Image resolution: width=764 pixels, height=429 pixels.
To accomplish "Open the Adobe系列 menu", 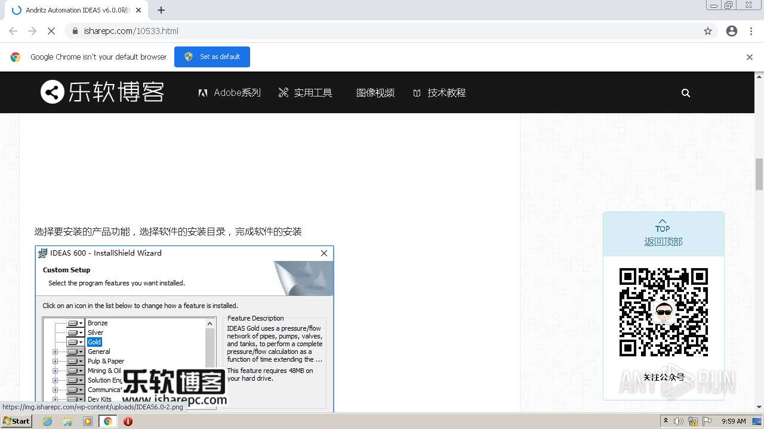I will (230, 92).
